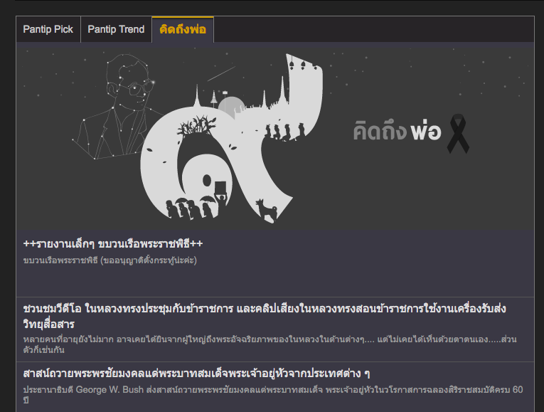The width and height of the screenshot is (544, 412).
Task: Click the ขออนุญาติตั้งกระทู้นะค่ะ description text
Action: click(x=110, y=260)
